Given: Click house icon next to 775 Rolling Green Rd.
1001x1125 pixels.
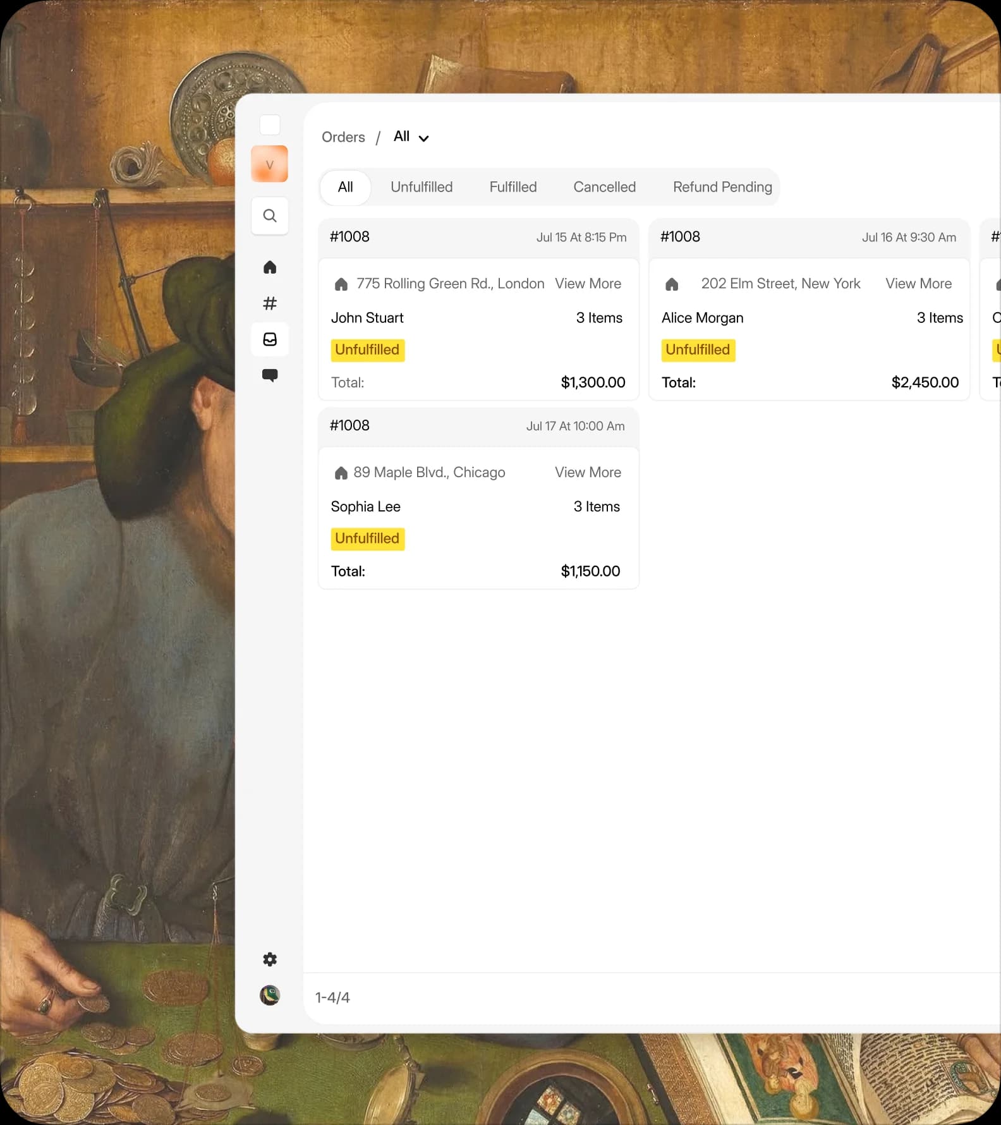Looking at the screenshot, I should [x=341, y=284].
